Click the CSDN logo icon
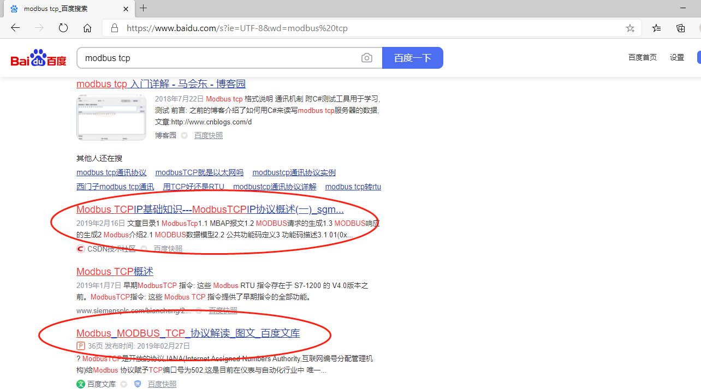Viewport: 701px width, 389px height. (x=81, y=249)
